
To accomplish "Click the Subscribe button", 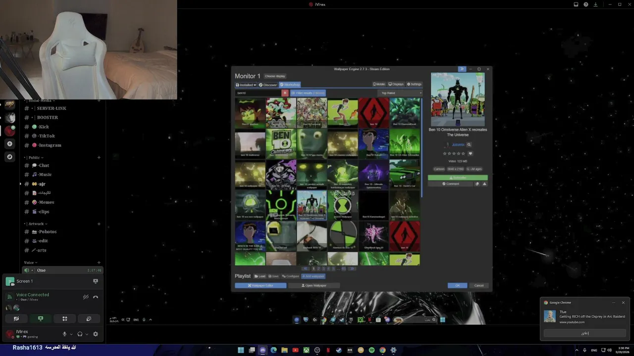I will pos(458,178).
